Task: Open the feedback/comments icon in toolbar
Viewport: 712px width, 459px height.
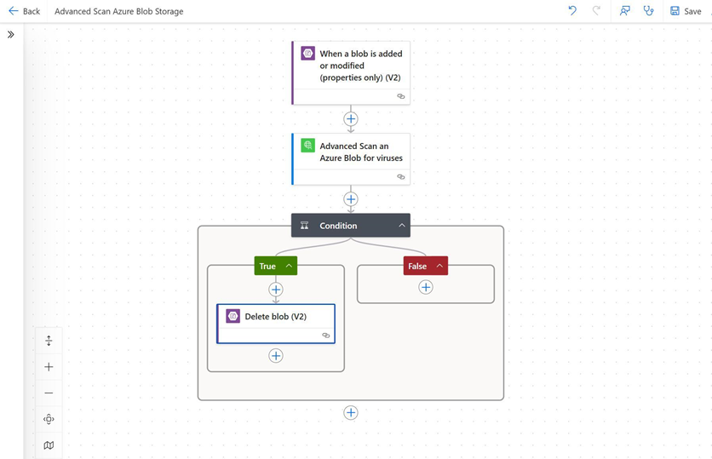Action: [x=625, y=10]
